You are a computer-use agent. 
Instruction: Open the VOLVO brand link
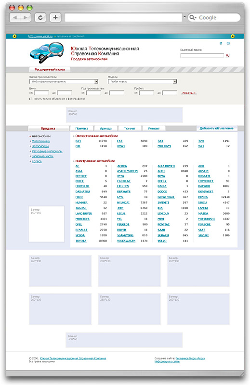click(162, 241)
